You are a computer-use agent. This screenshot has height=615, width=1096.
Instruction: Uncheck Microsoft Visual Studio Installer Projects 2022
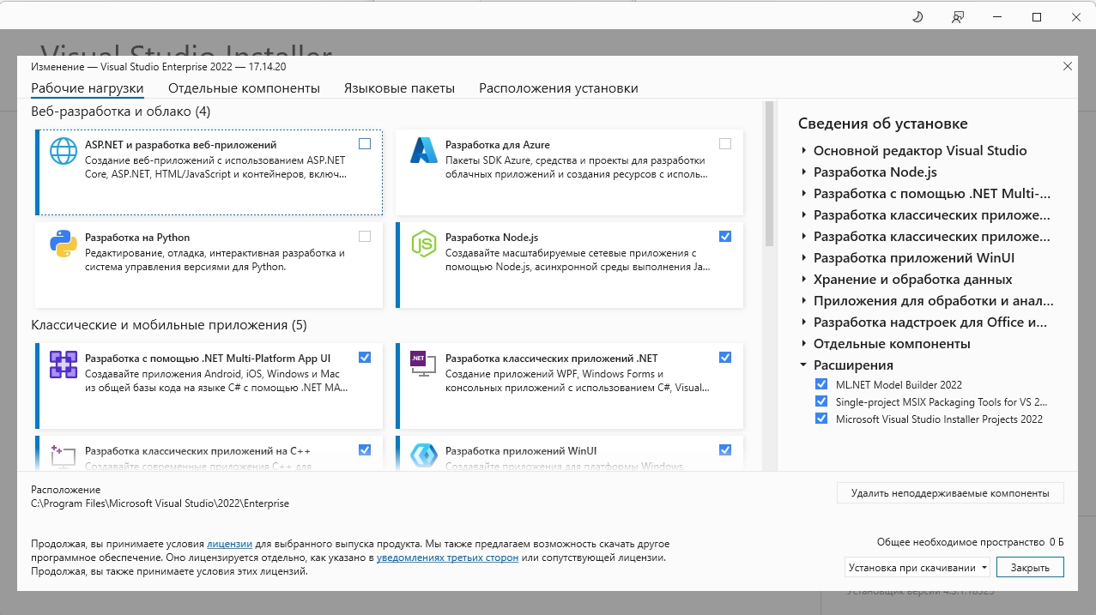(820, 419)
